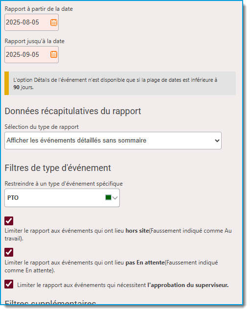Uncheck the 'pas En attente' events checkbox
250x312 pixels.
tap(9, 253)
